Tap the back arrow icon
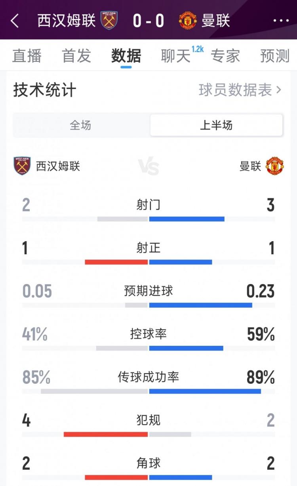 click(x=15, y=21)
